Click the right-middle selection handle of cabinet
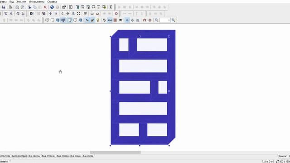The width and height of the screenshot is (290, 163). coord(169,91)
